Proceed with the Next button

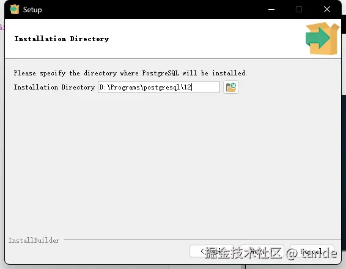(x=262, y=251)
